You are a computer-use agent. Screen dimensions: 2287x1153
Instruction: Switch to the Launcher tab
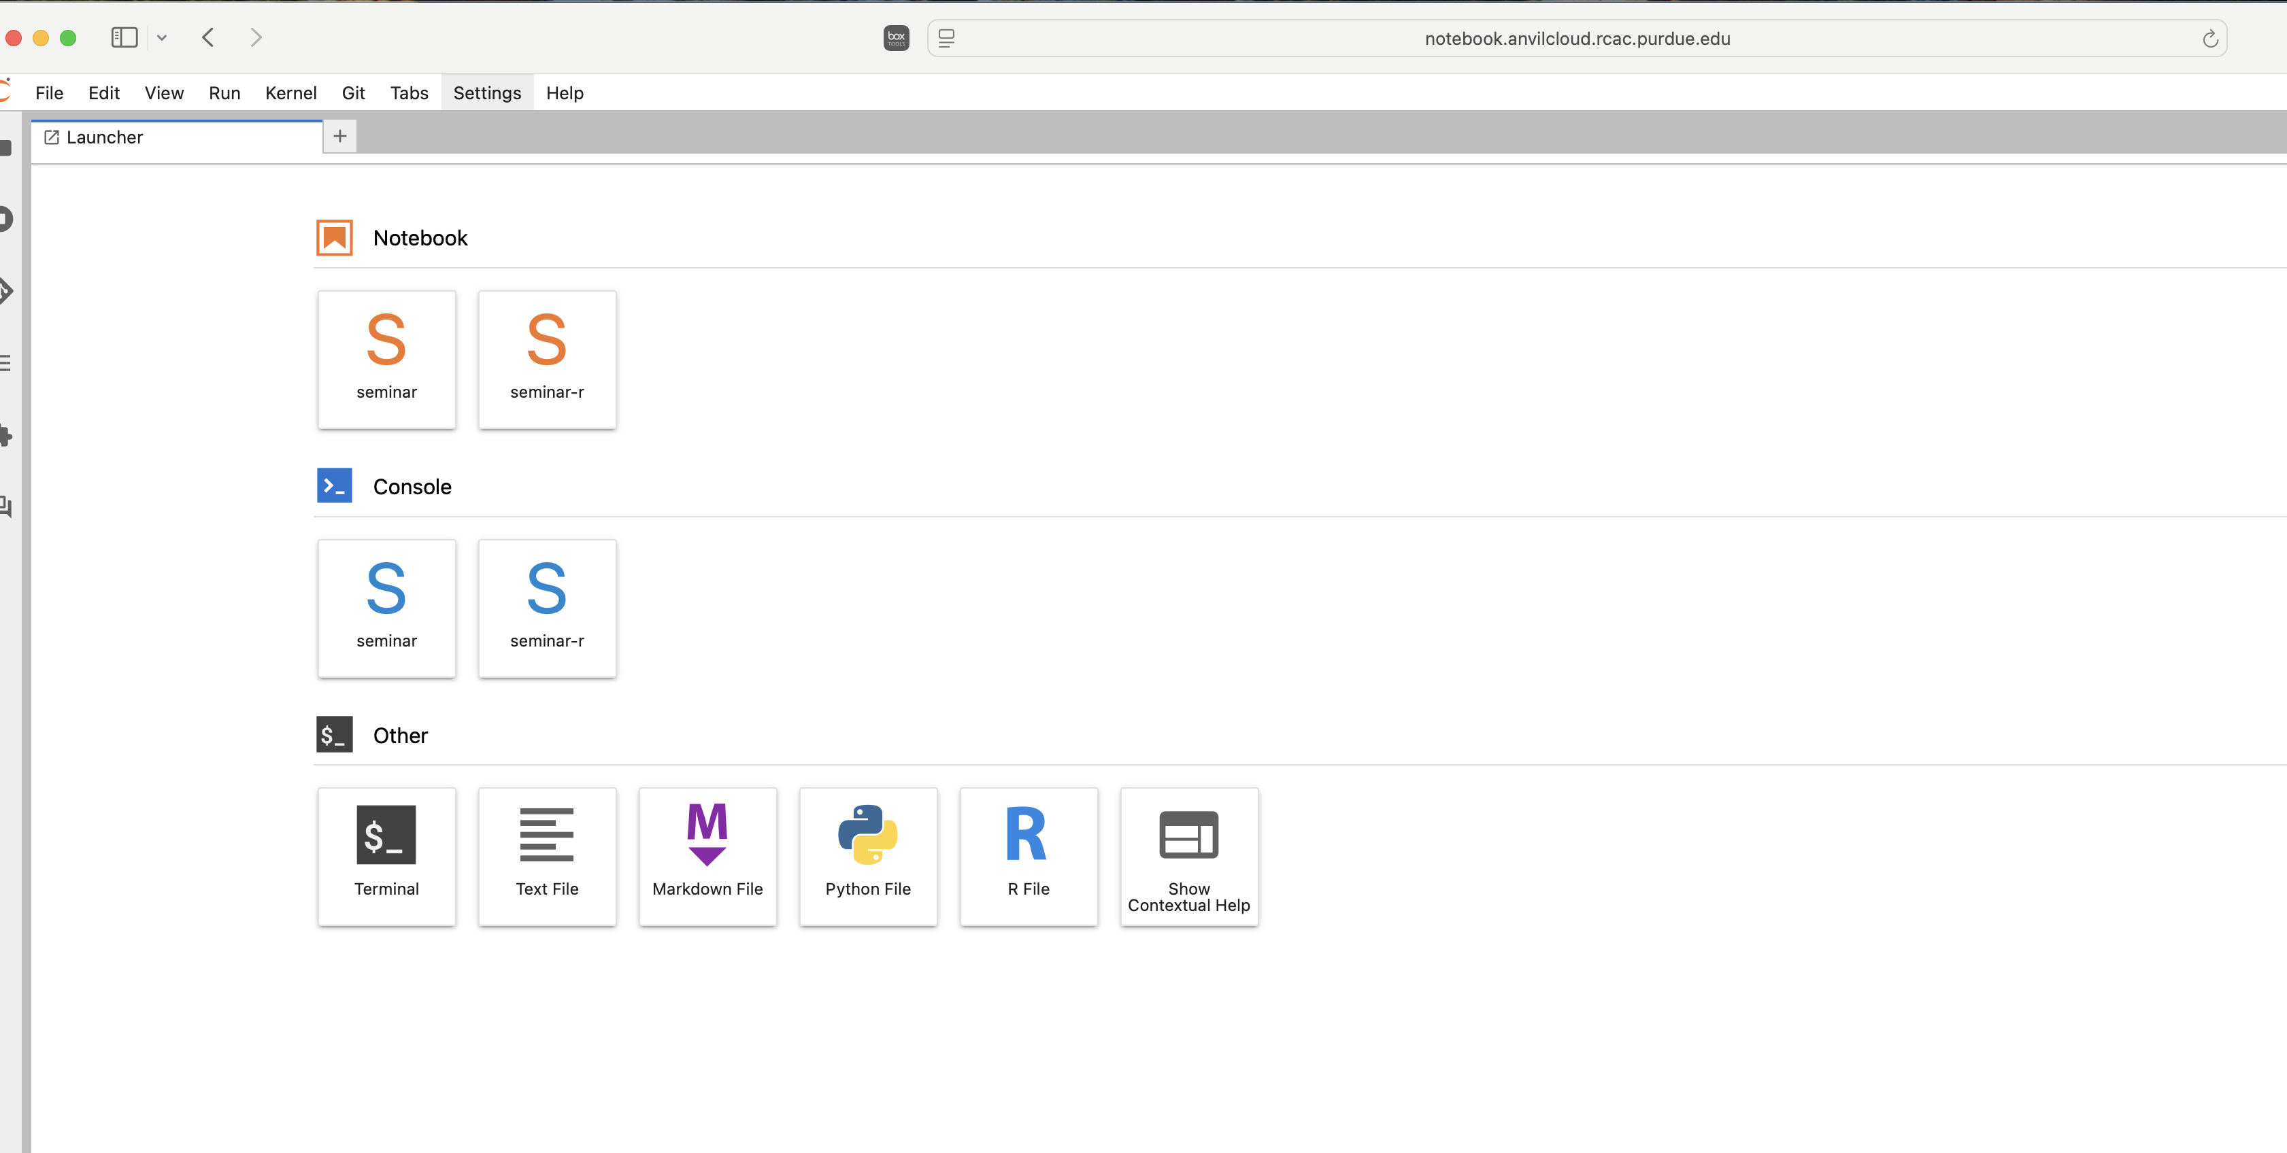coord(104,137)
